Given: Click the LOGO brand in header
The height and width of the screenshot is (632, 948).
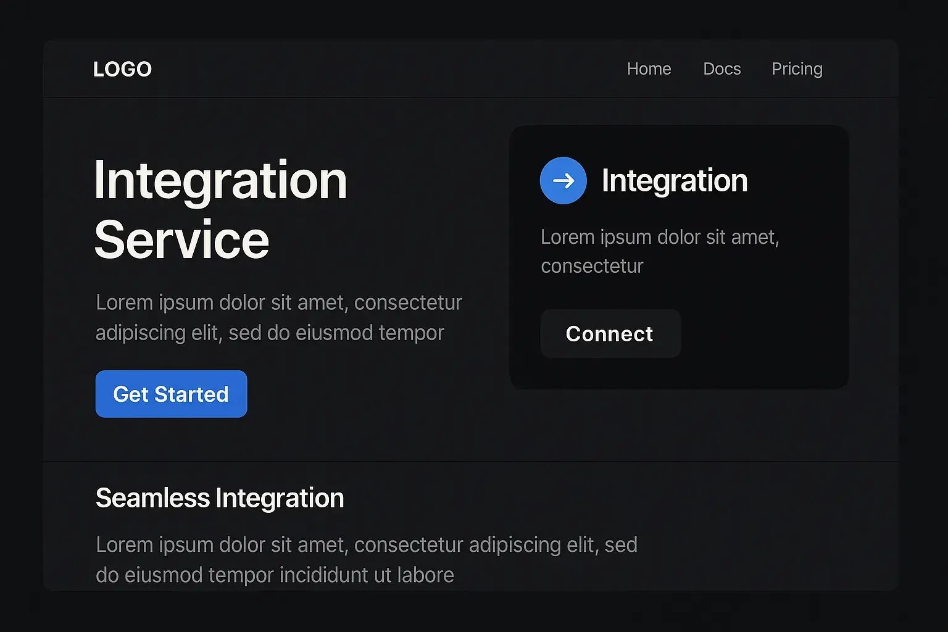Looking at the screenshot, I should coord(122,69).
